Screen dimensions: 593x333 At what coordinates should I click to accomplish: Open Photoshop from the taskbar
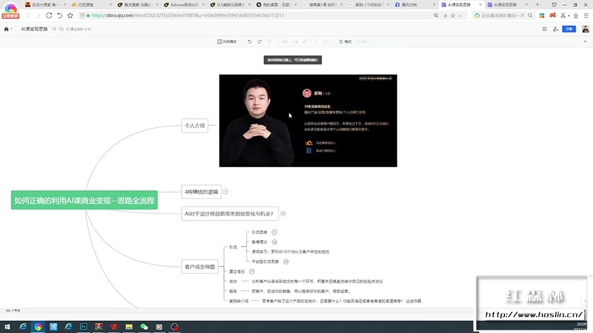84,327
